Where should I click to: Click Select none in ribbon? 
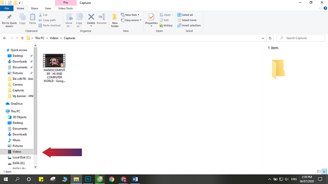pyautogui.click(x=187, y=20)
